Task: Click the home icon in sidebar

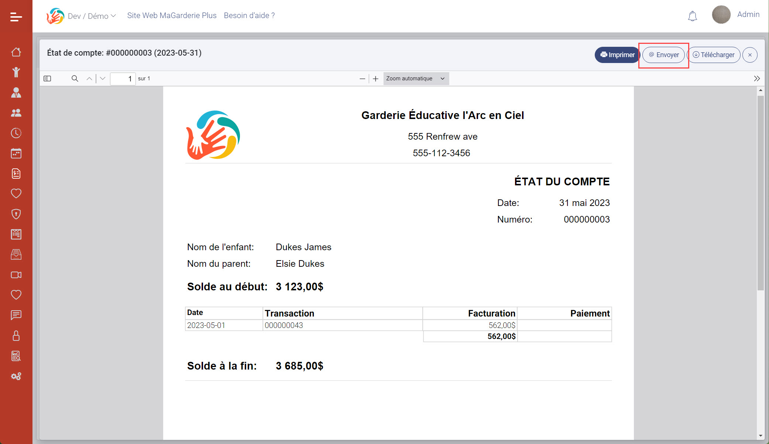Action: click(x=16, y=52)
